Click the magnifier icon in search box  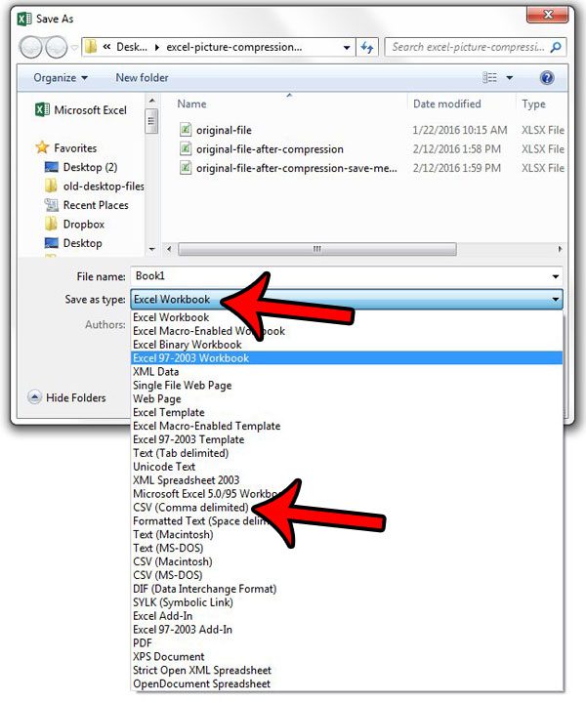(x=556, y=47)
